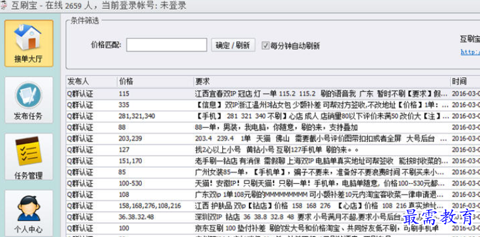
Task: Sort by 发布人 column header
Action: [91, 82]
